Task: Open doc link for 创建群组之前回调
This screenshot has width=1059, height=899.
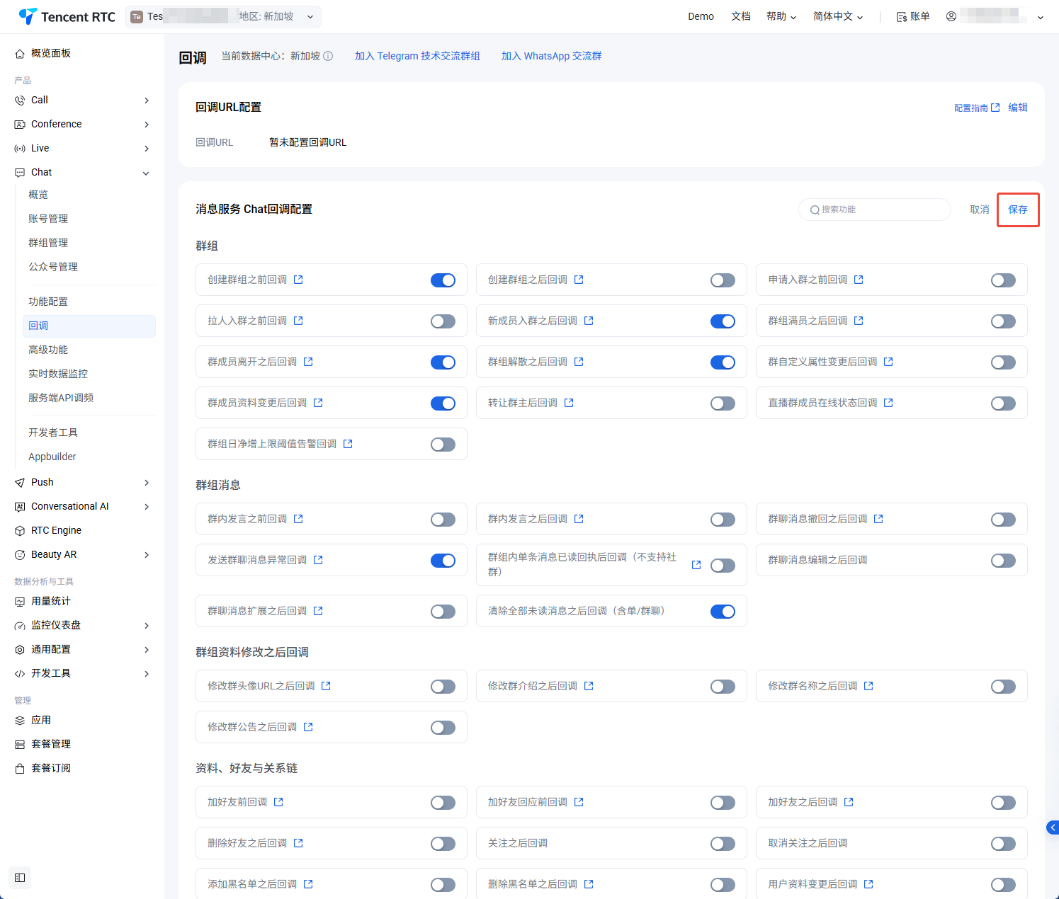Action: click(x=298, y=280)
